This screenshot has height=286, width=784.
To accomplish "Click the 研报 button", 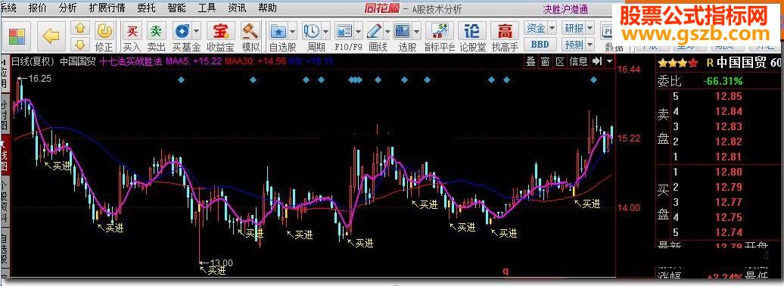I will (574, 28).
